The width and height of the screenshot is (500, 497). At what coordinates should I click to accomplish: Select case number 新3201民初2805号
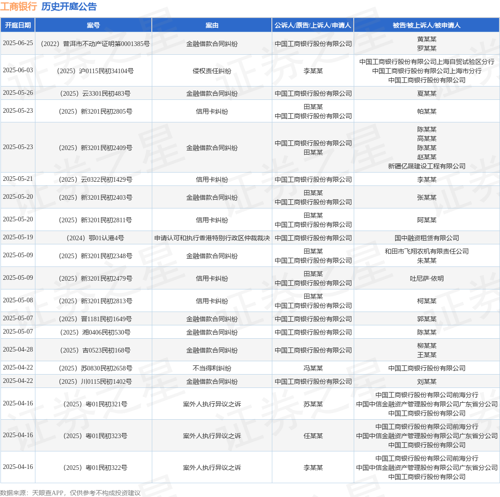(95, 111)
